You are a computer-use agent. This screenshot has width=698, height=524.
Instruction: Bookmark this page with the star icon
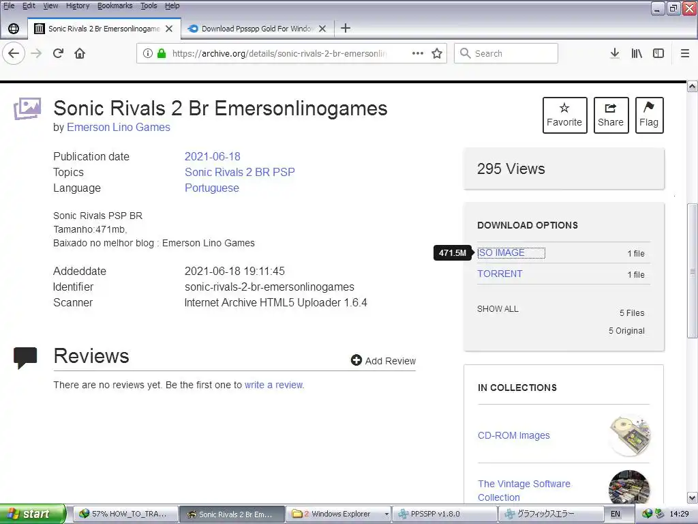(437, 53)
